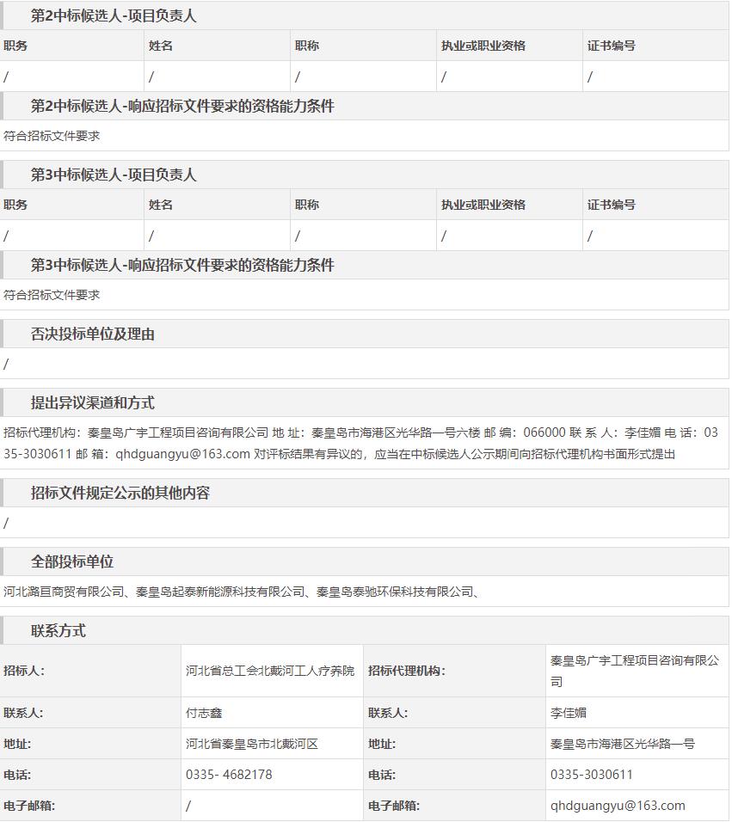732x822 pixels.
Task: Click the 招标文件规定公示的其他内容 heading
Action: point(120,494)
